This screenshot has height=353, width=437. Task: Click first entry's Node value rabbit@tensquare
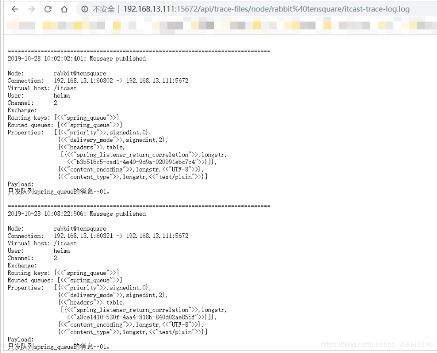tap(79, 73)
